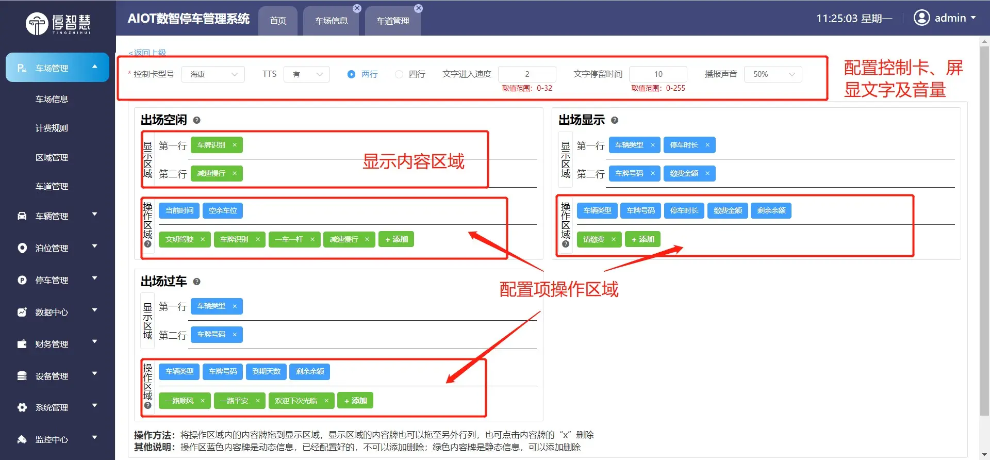990x460 pixels.
Task: Open 车场信息 in the sidebar
Action: click(52, 99)
